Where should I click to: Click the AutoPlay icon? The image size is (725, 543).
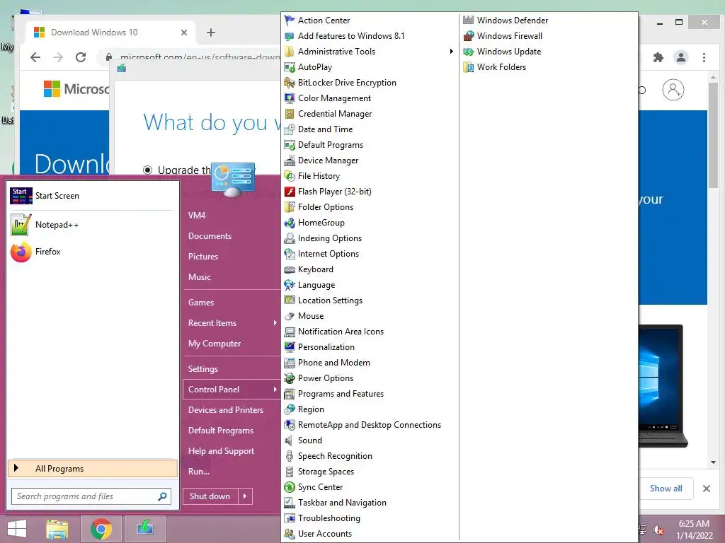(290, 67)
